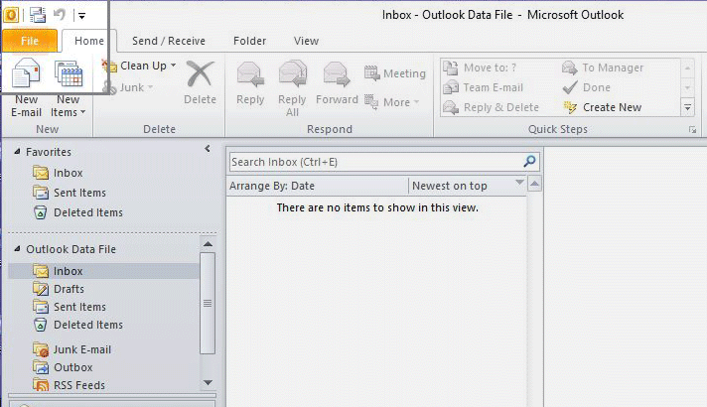Open the Clean Up dropdown
Viewport: 707px width, 407px height.
pos(142,66)
